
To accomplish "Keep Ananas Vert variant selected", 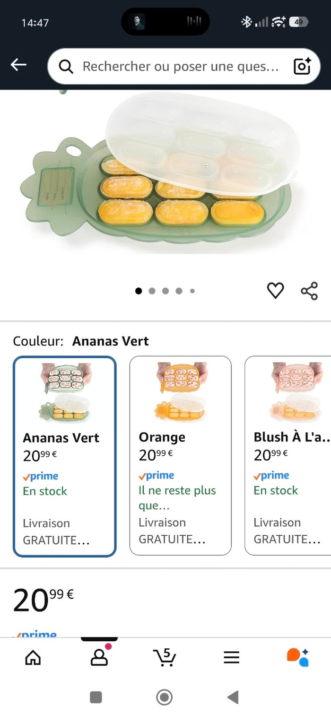I will click(65, 454).
